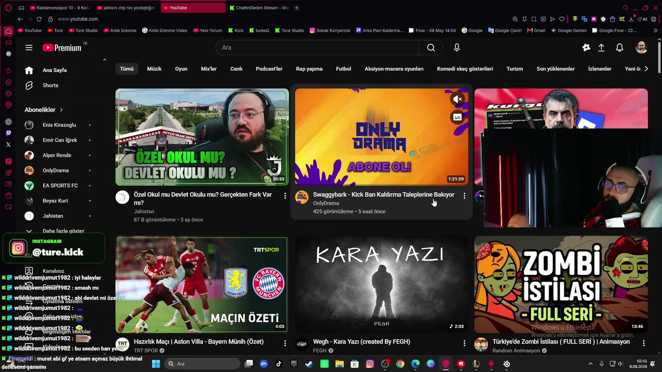Open Enis Kirazoglu subscription channel
The image size is (662, 372).
click(x=59, y=125)
